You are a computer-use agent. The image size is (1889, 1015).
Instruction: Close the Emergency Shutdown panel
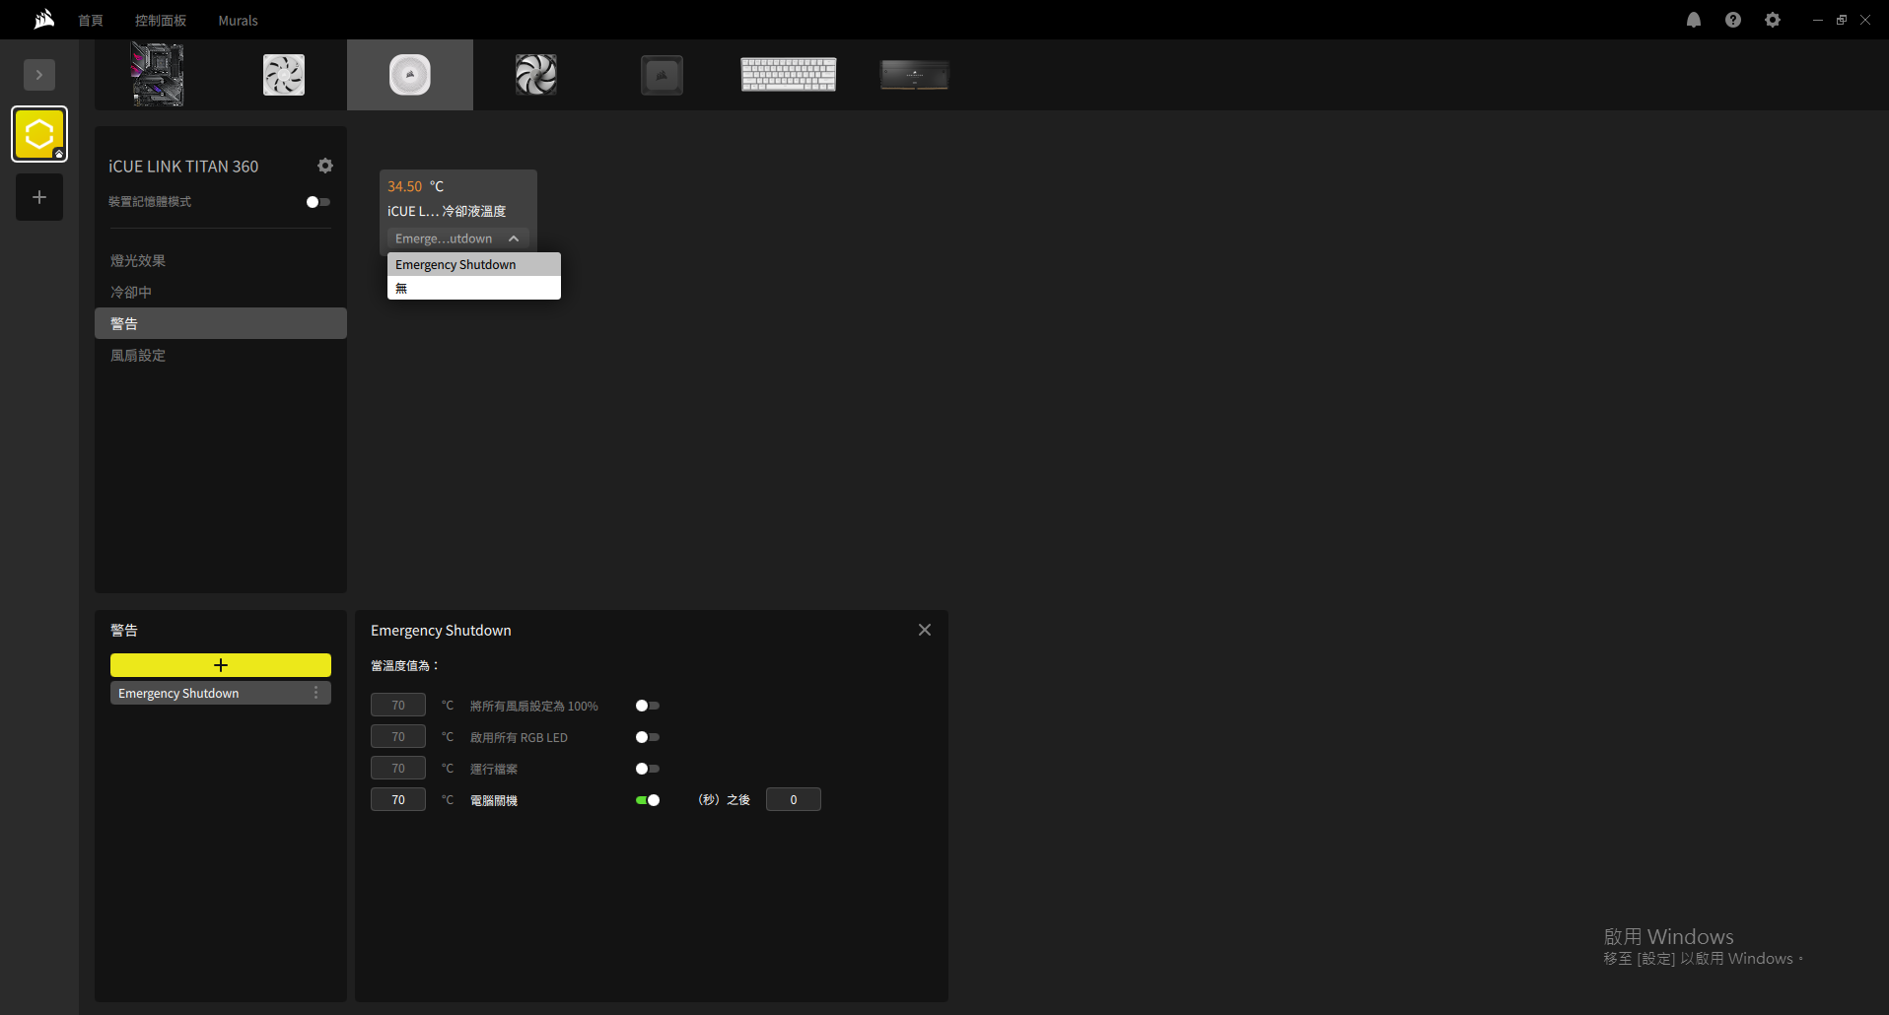click(924, 630)
